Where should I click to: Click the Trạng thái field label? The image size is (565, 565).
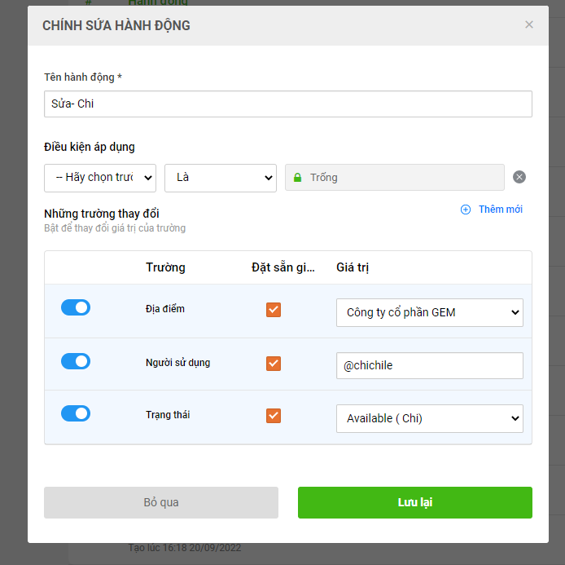click(168, 415)
